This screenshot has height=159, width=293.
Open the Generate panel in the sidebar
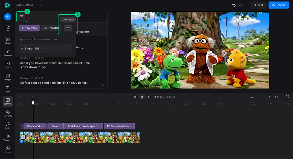point(8,53)
